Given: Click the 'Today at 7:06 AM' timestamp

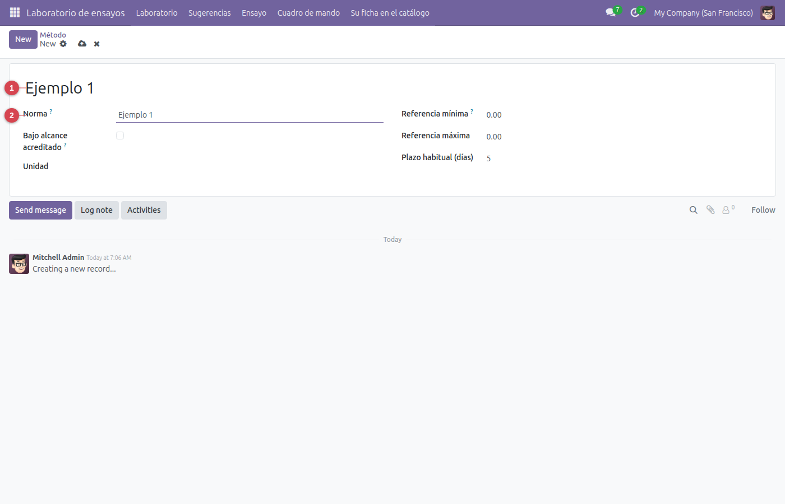Looking at the screenshot, I should click(109, 258).
